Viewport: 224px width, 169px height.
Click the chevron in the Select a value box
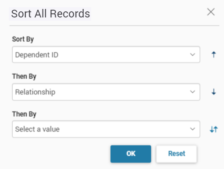click(x=192, y=129)
